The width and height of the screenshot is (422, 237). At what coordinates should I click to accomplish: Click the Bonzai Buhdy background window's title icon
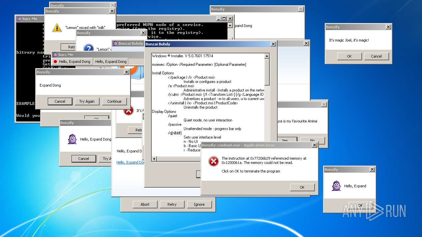pos(115,43)
